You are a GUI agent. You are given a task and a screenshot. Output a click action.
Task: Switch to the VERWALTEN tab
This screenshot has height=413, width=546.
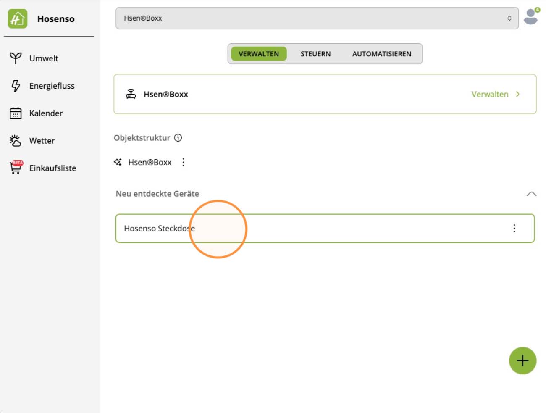[x=259, y=54]
